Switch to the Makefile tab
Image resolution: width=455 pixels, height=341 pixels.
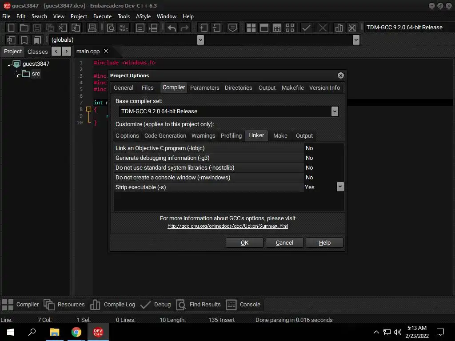pyautogui.click(x=292, y=88)
